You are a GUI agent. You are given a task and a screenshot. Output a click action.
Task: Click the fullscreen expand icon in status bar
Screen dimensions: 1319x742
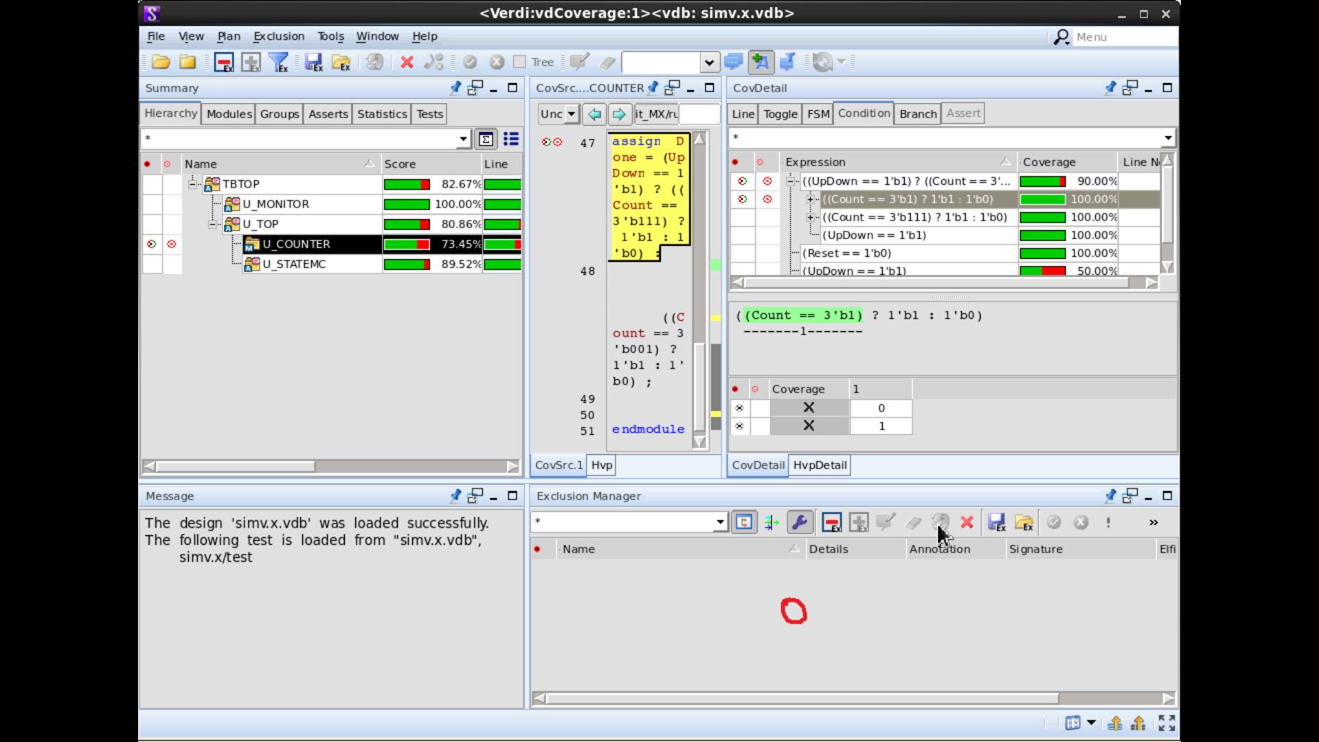coord(1166,723)
